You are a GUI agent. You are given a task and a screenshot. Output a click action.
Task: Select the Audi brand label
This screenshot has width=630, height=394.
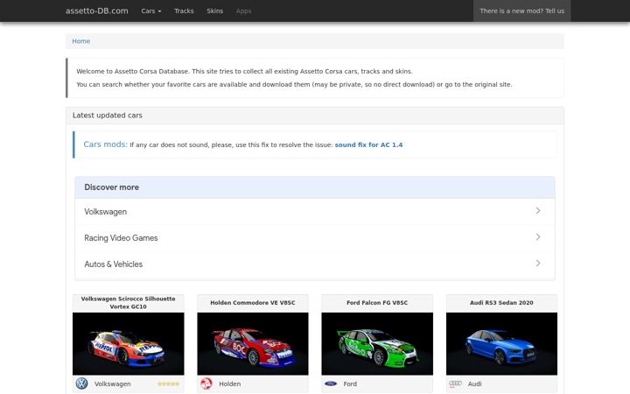coord(474,384)
